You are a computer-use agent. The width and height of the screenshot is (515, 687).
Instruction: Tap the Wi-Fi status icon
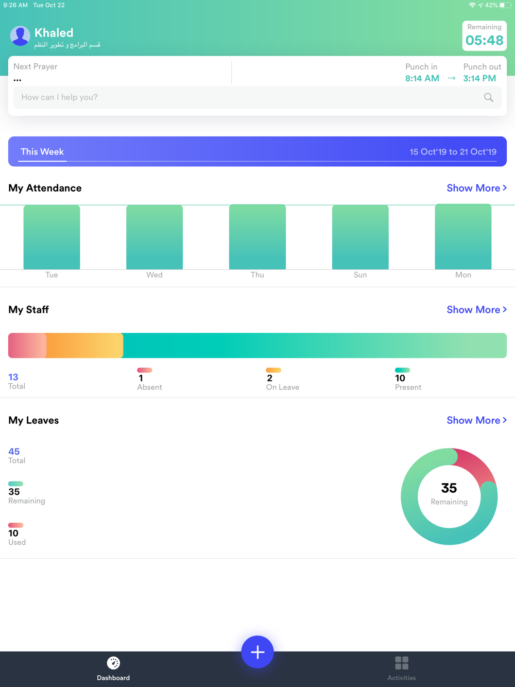[x=472, y=5]
